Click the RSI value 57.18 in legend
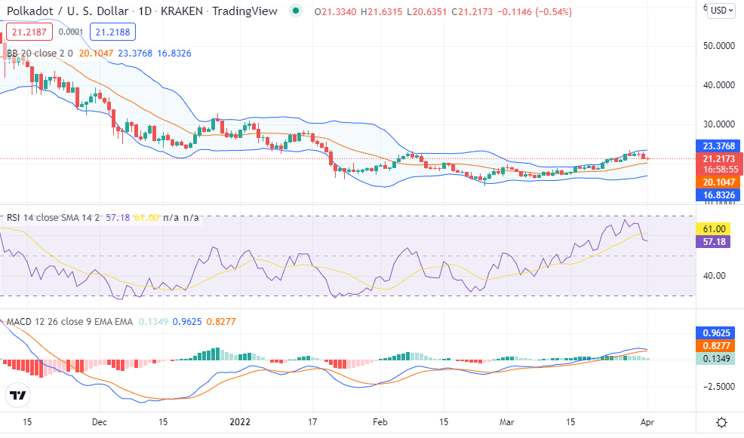This screenshot has width=744, height=438. [x=118, y=218]
